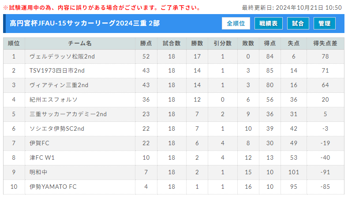Screen dimensions: 348x198
Task: Select team 明和中
Action: (38, 172)
